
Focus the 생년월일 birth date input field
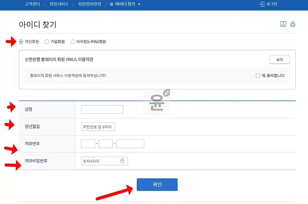(98, 127)
